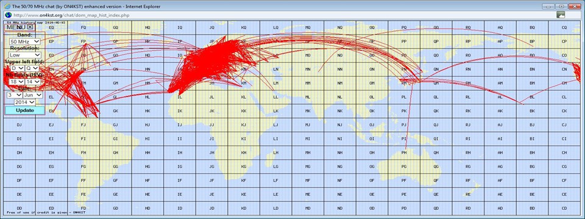The height and width of the screenshot is (219, 585).
Task: Click the FJ grid square on South America
Action: [83, 125]
